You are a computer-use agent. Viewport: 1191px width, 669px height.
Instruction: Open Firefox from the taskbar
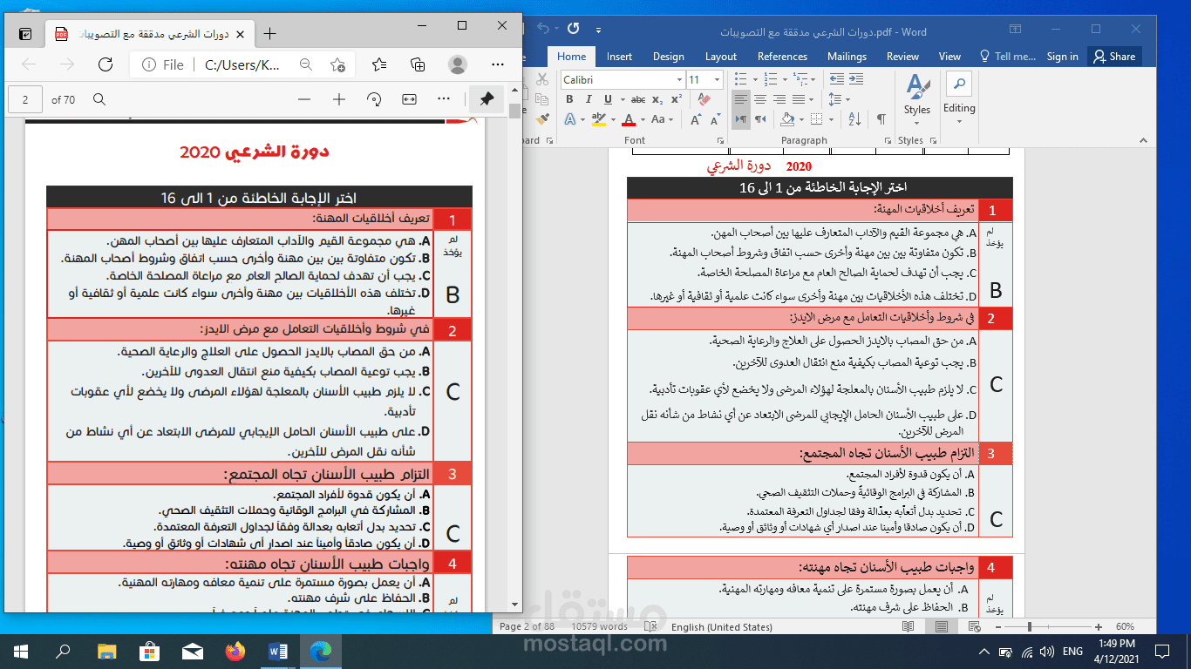point(234,651)
